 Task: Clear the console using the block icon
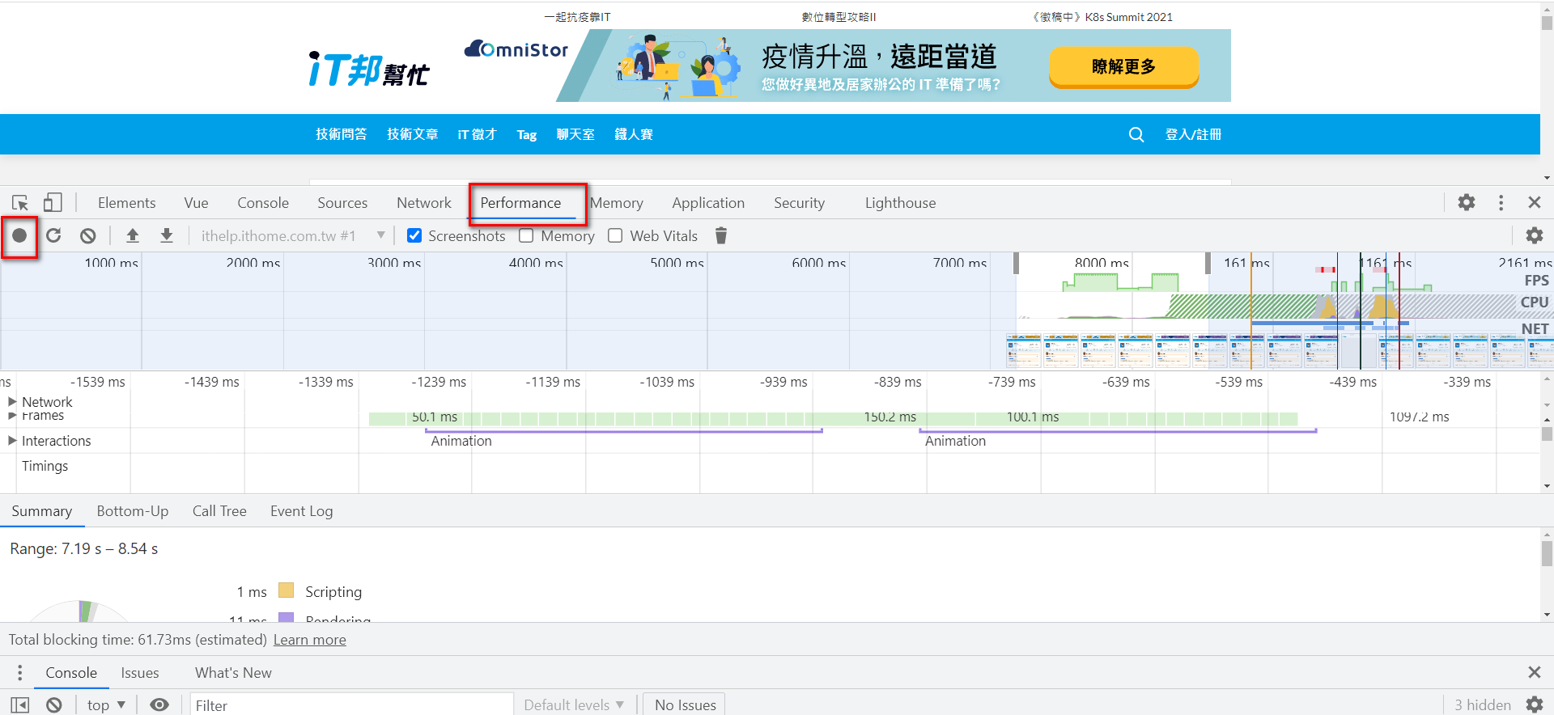pos(54,705)
